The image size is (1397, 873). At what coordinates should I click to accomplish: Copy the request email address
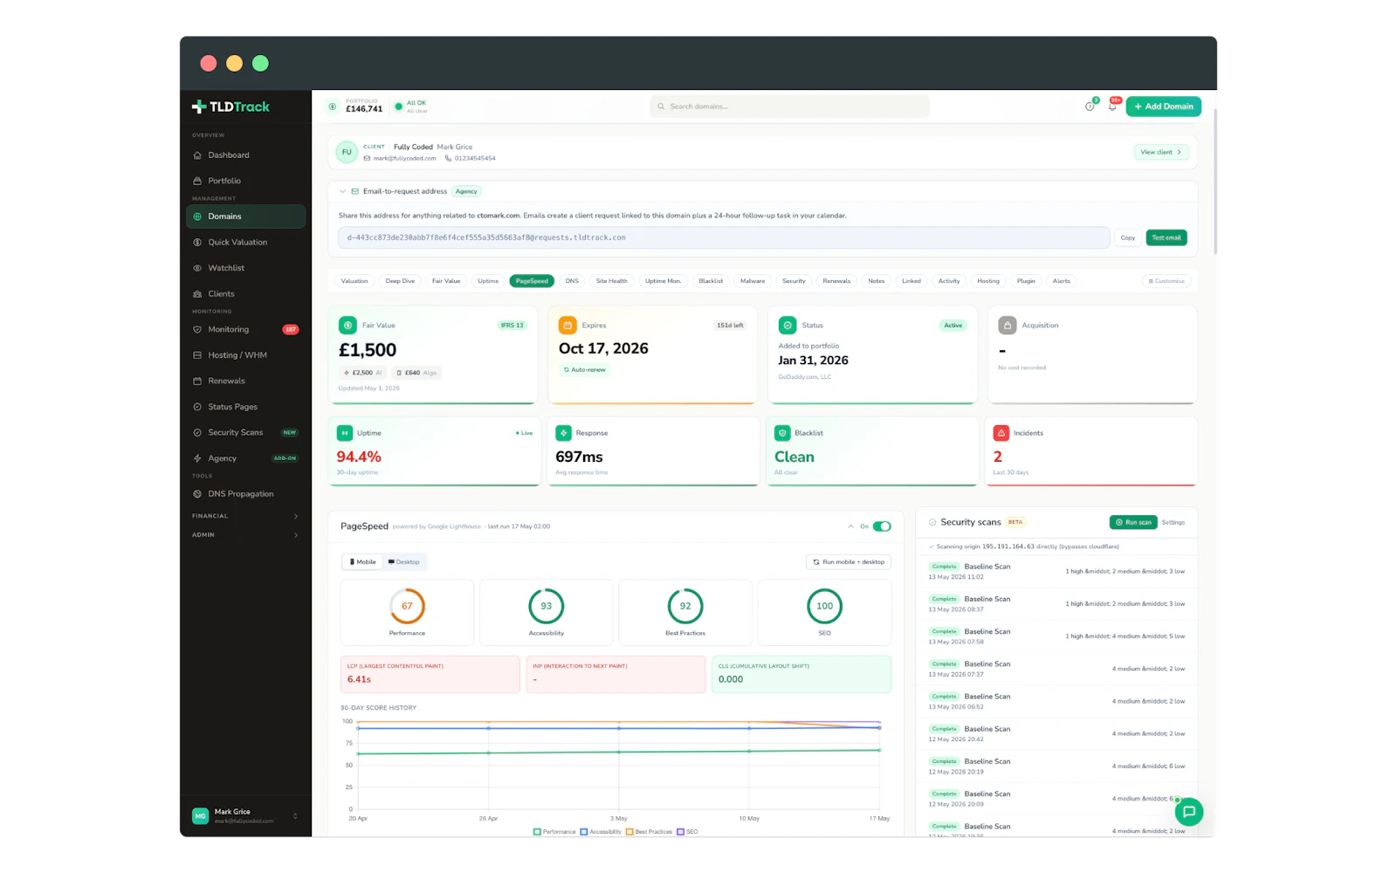(1128, 237)
